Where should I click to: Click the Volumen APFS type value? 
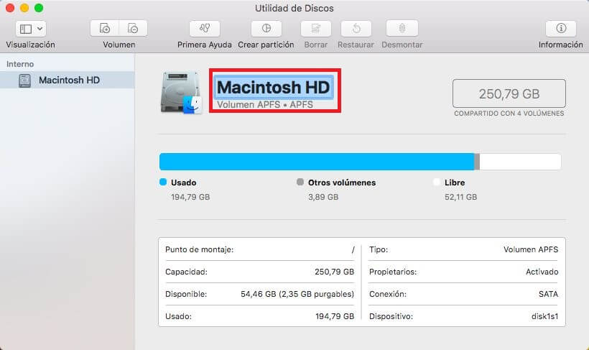(x=531, y=249)
